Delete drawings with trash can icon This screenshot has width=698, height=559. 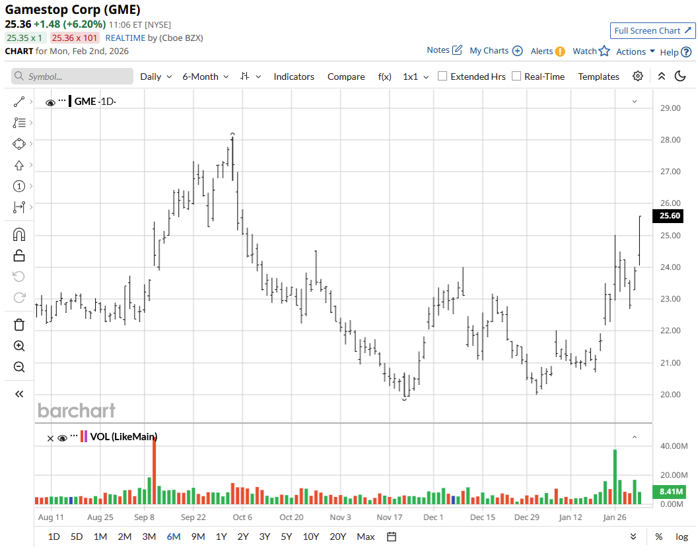(19, 325)
